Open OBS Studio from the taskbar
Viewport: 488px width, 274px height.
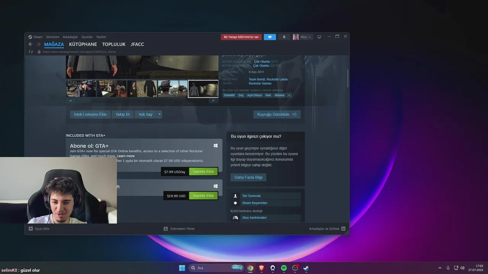295,268
